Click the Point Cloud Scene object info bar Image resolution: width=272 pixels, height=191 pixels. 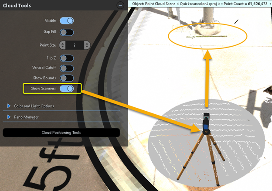click(200, 3)
